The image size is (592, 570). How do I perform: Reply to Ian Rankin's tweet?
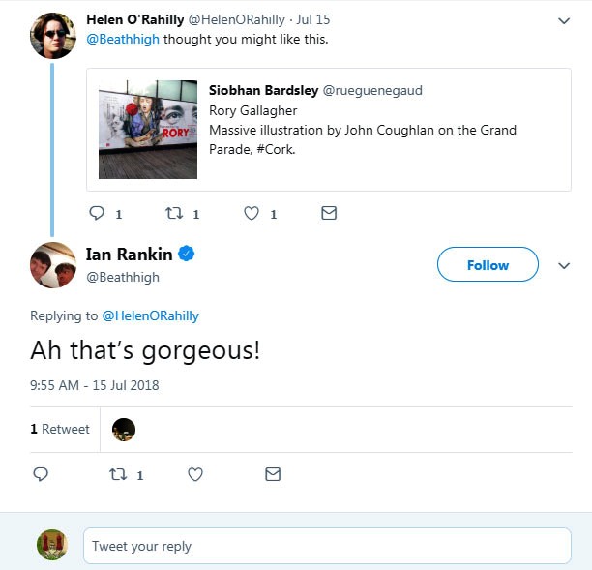[x=41, y=474]
